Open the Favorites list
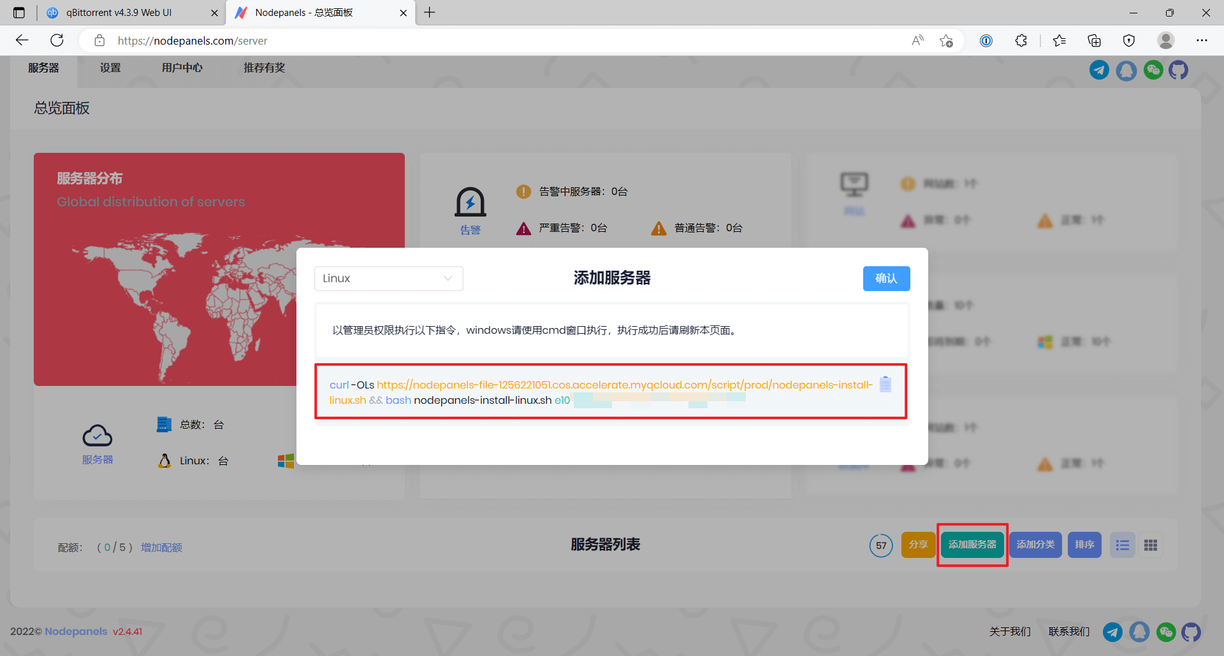This screenshot has height=656, width=1224. 1060,41
